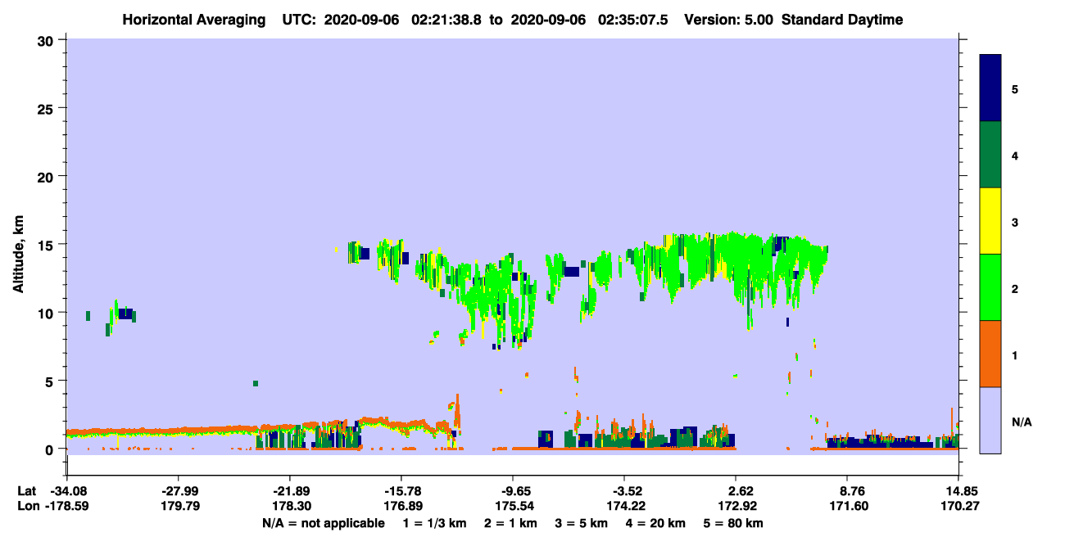Click the legend entry '3 = 5 km'
This screenshot has height=546, width=1065.
pyautogui.click(x=582, y=523)
